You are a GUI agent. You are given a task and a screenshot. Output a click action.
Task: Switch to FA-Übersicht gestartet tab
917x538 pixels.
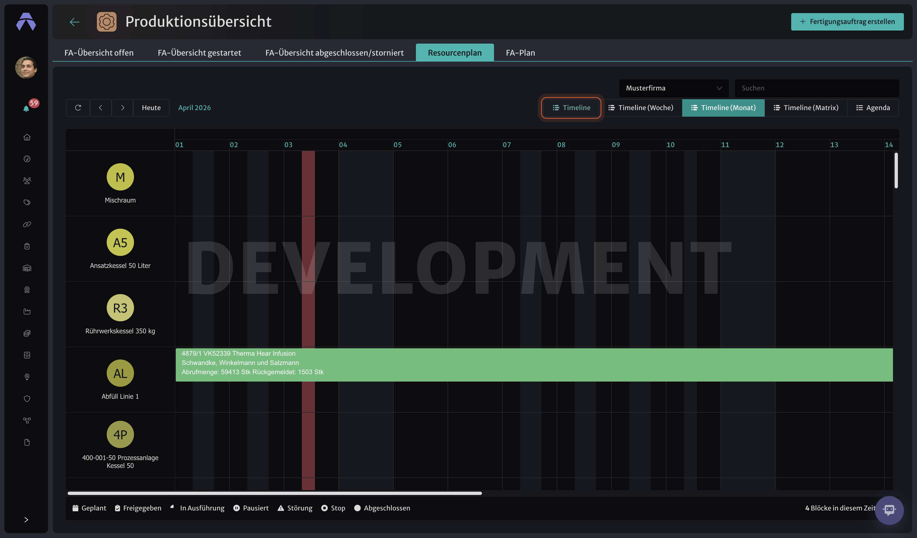(200, 53)
